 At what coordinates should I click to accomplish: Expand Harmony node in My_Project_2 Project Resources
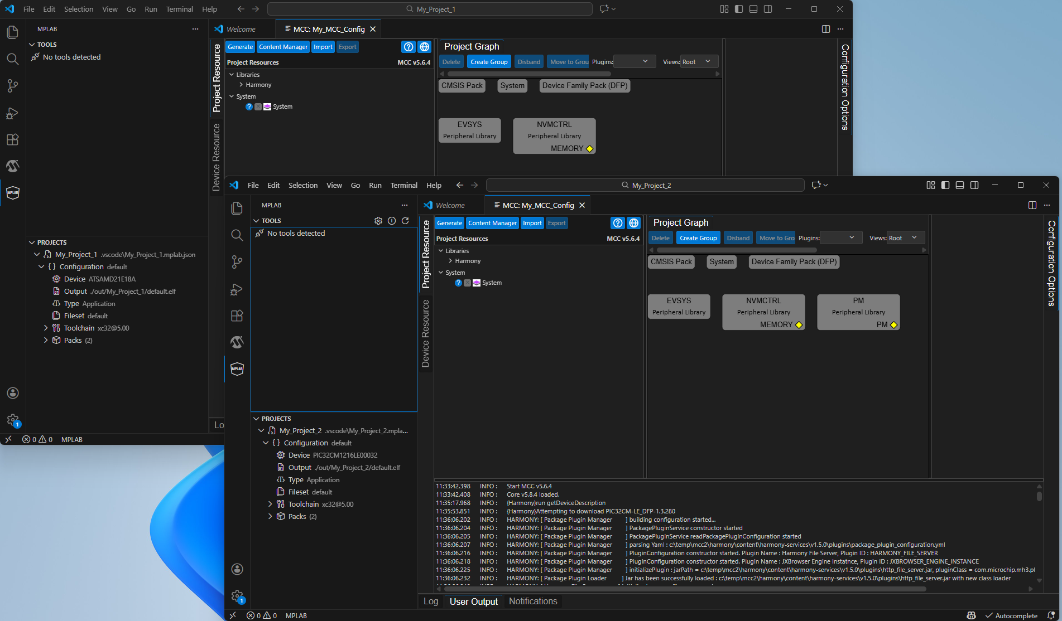[450, 261]
